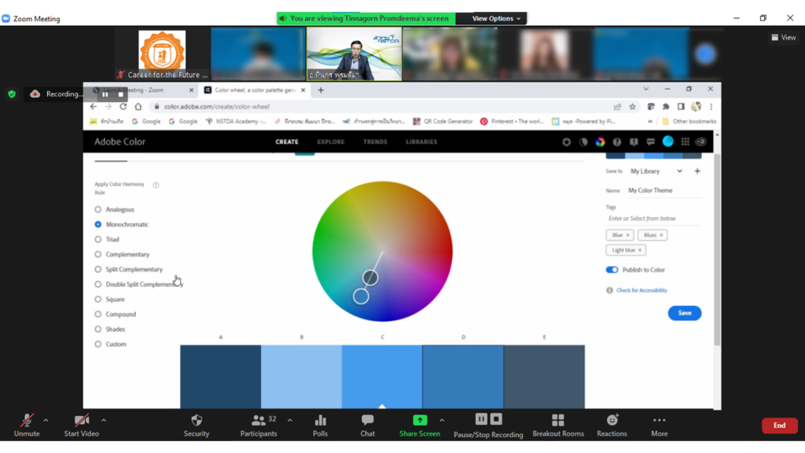The image size is (805, 453).
Task: Go back in the browser
Action: (x=93, y=107)
